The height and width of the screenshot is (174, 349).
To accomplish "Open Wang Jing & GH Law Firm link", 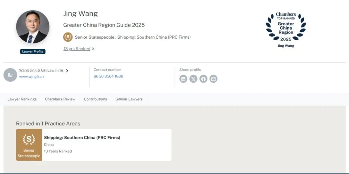I will coord(41,70).
